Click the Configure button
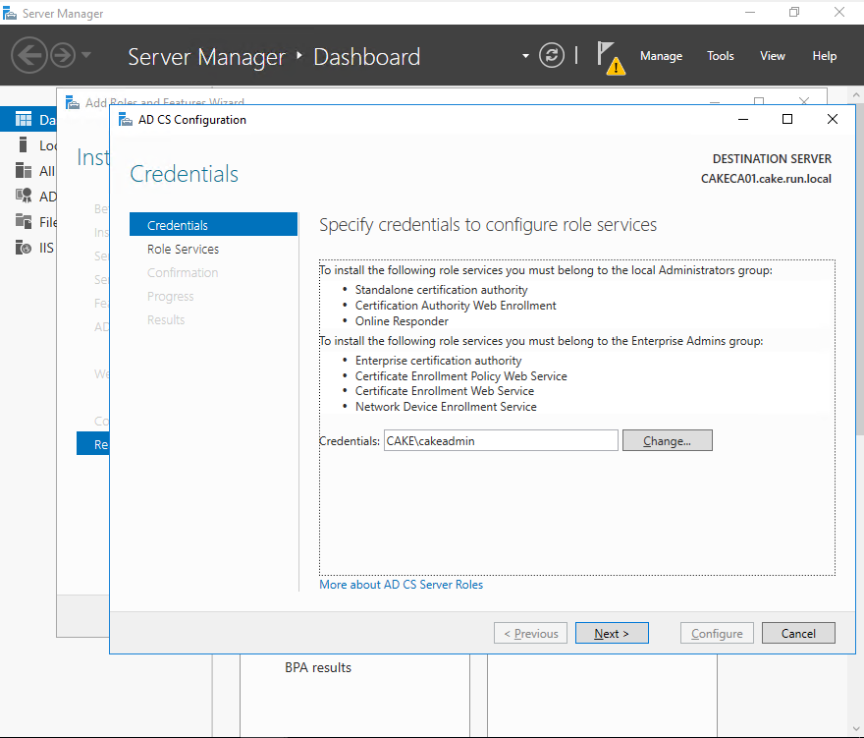This screenshot has width=864, height=738. tap(717, 633)
